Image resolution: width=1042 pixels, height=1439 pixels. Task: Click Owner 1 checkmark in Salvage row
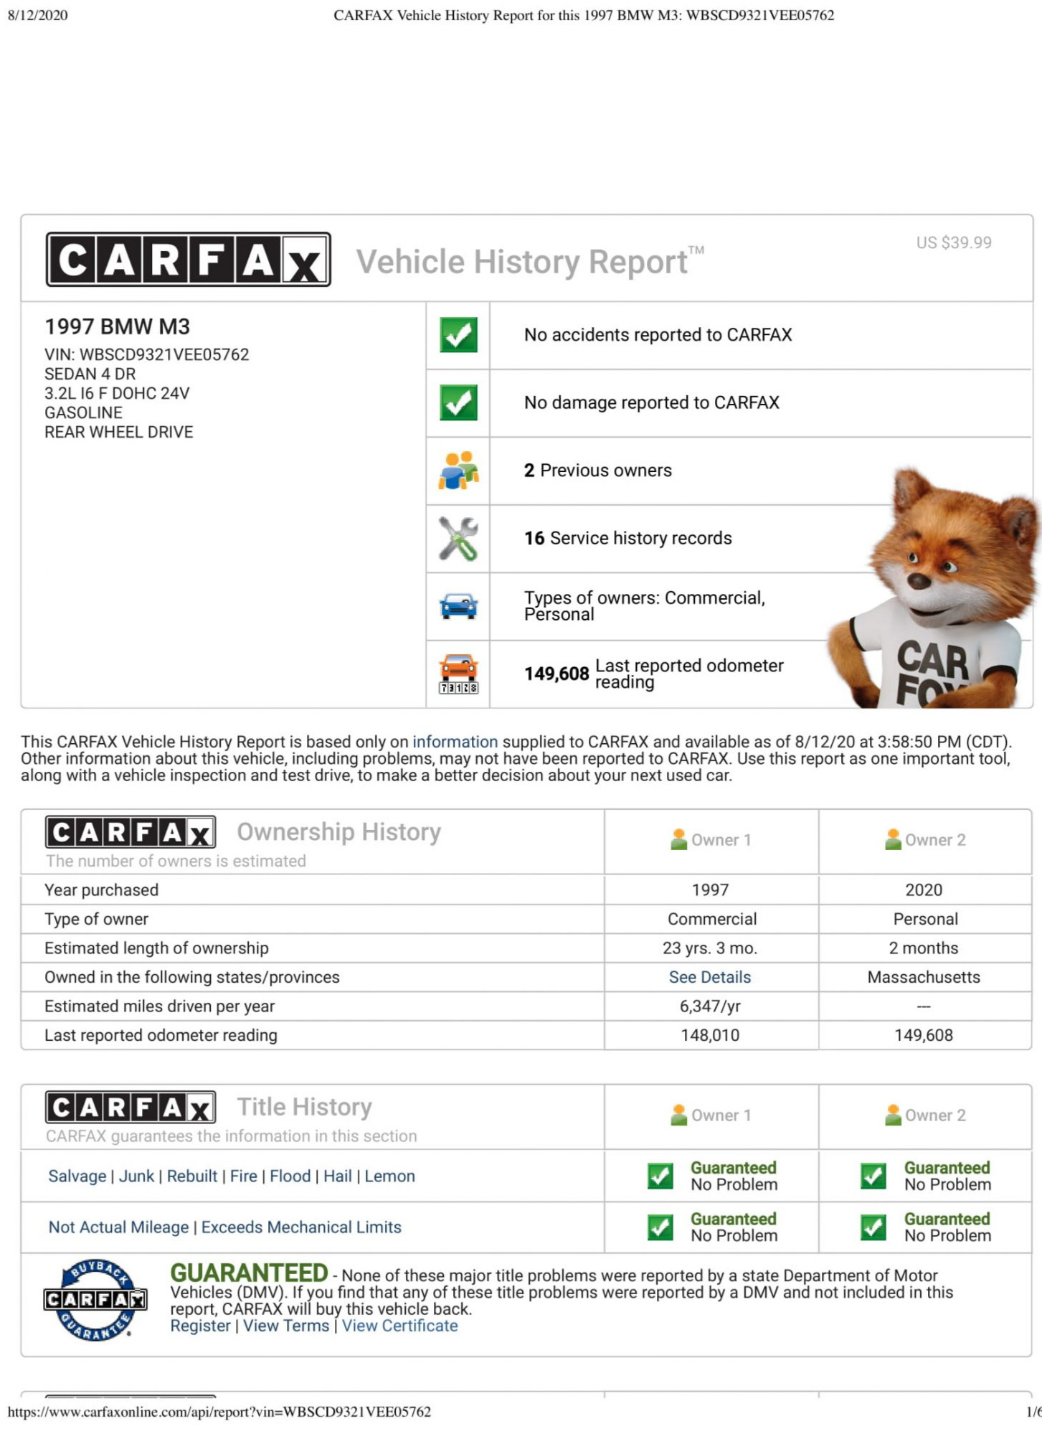pyautogui.click(x=660, y=1176)
